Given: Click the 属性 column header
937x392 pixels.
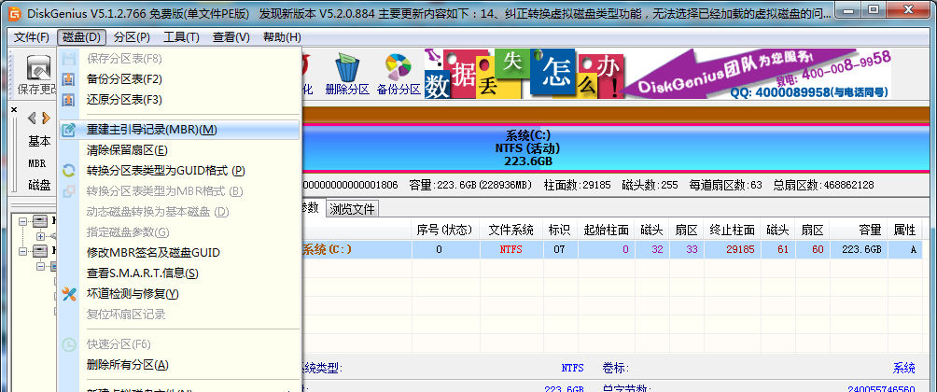Looking at the screenshot, I should [x=904, y=230].
